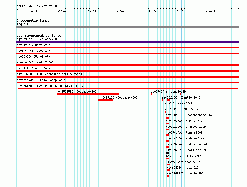Select the esv34027 (Gusev2009) red bar

pyautogui.click(x=128, y=48)
